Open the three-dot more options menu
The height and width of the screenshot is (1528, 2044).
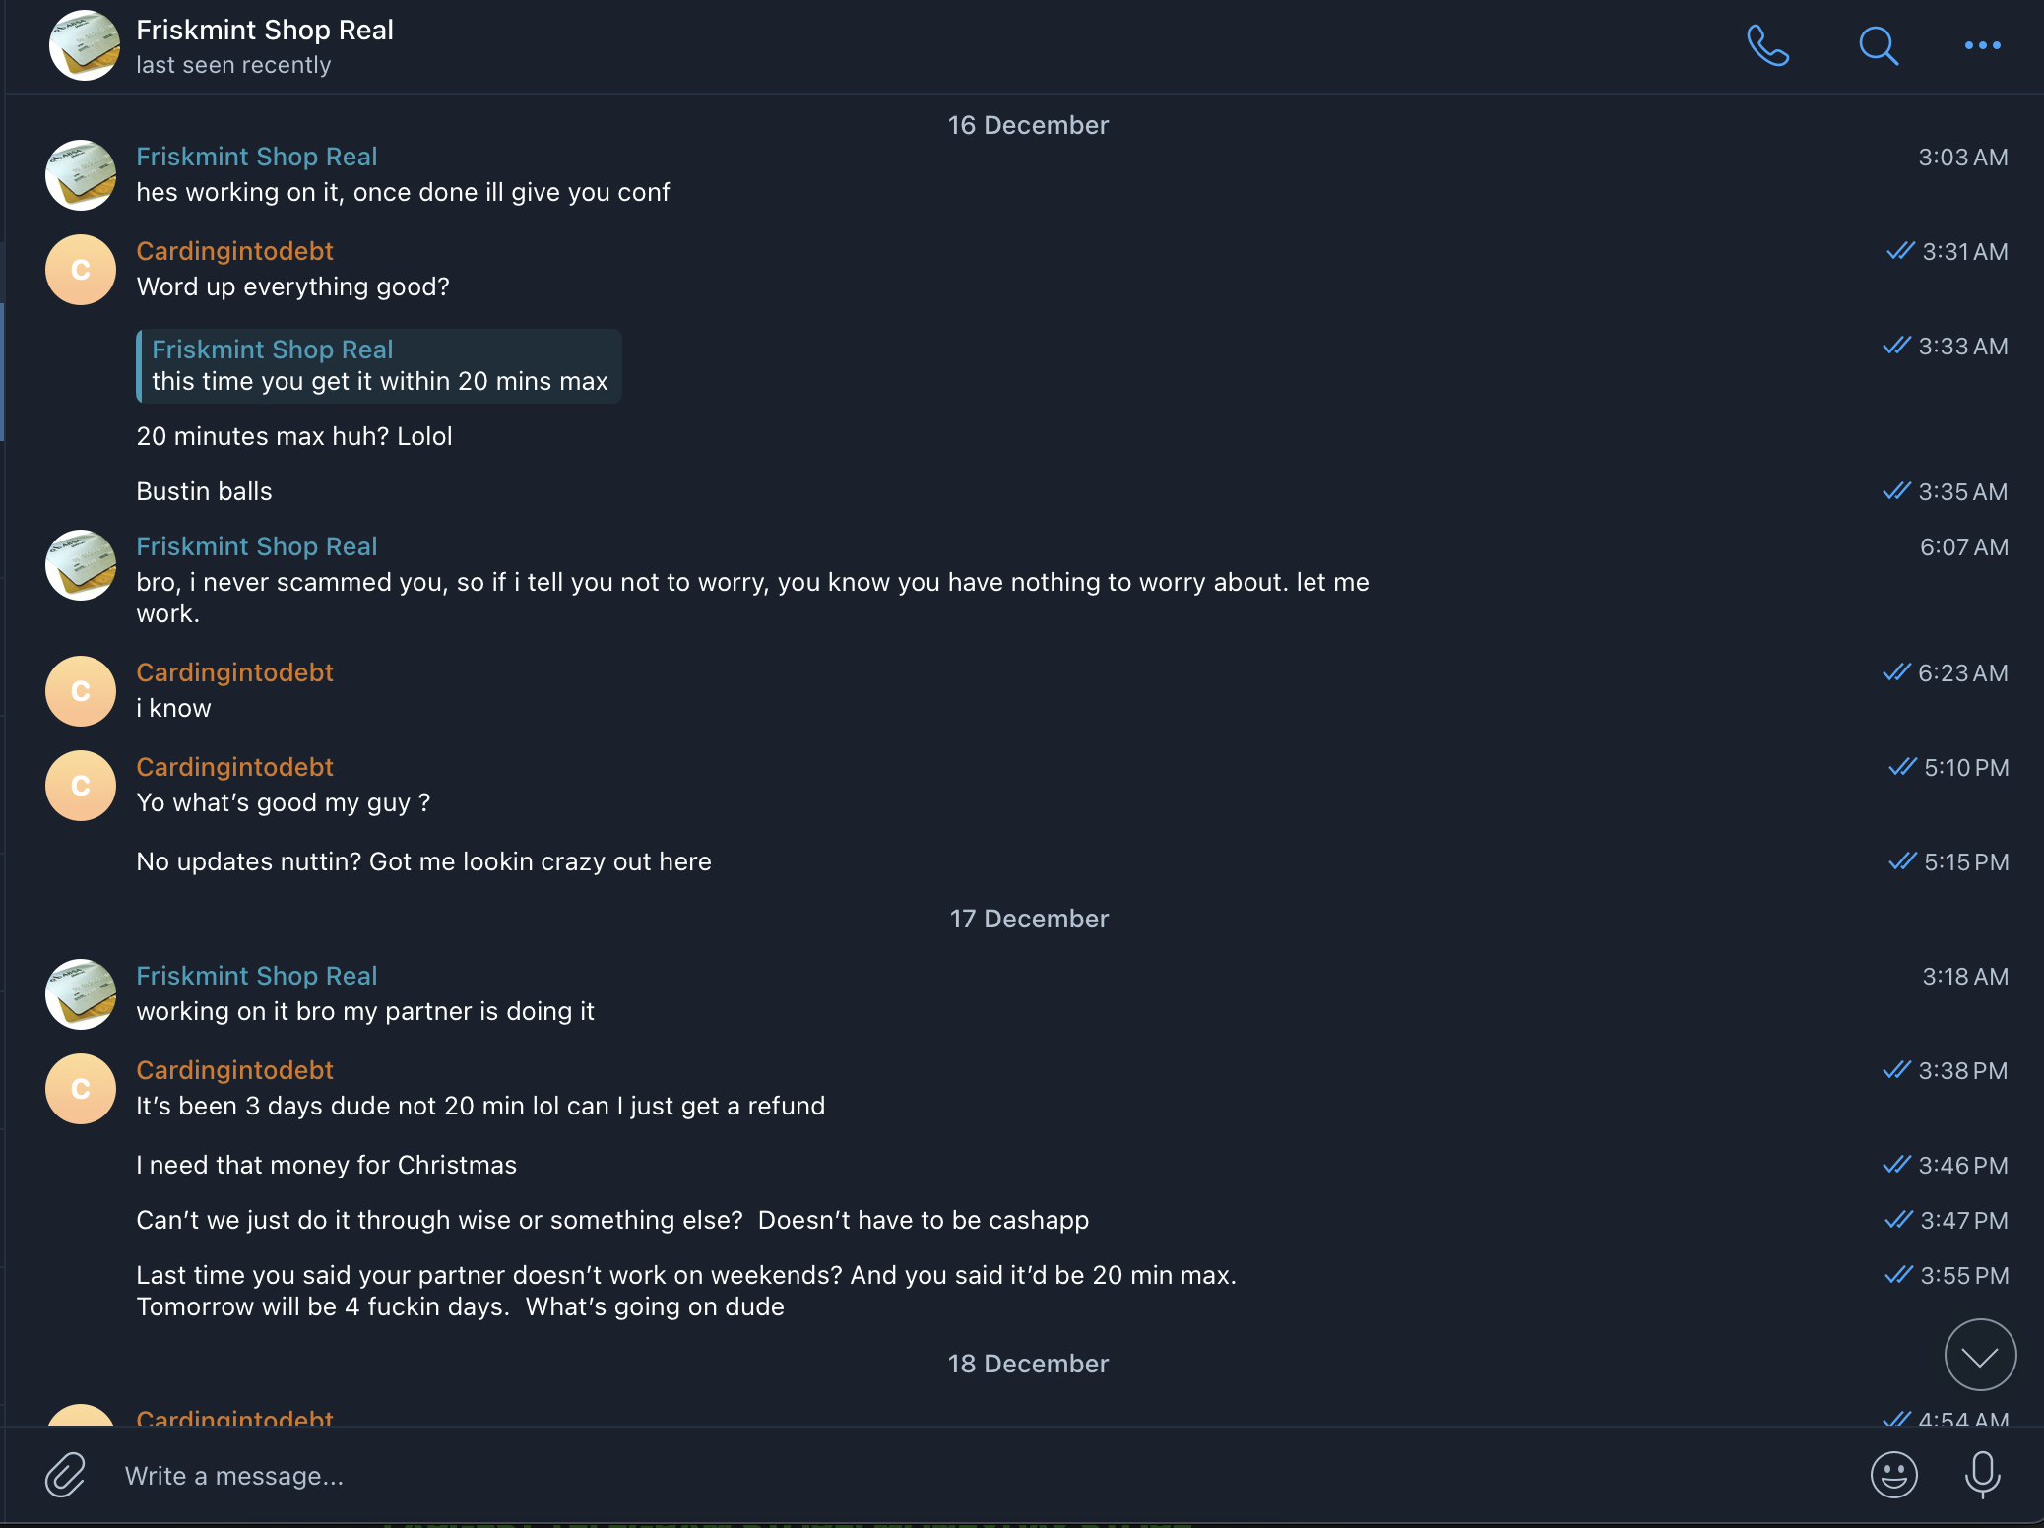1982,45
